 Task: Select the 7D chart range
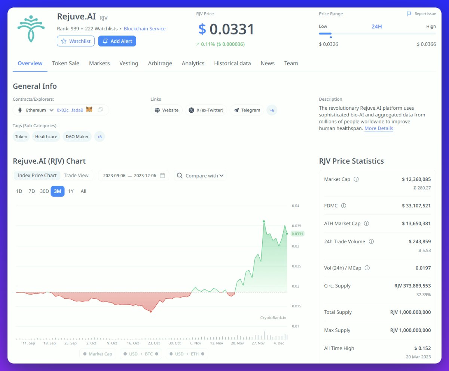pyautogui.click(x=32, y=191)
